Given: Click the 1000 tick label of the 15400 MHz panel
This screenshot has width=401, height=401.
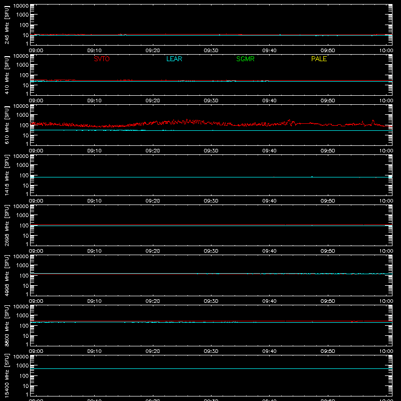Looking at the screenshot, I should 23,366.
